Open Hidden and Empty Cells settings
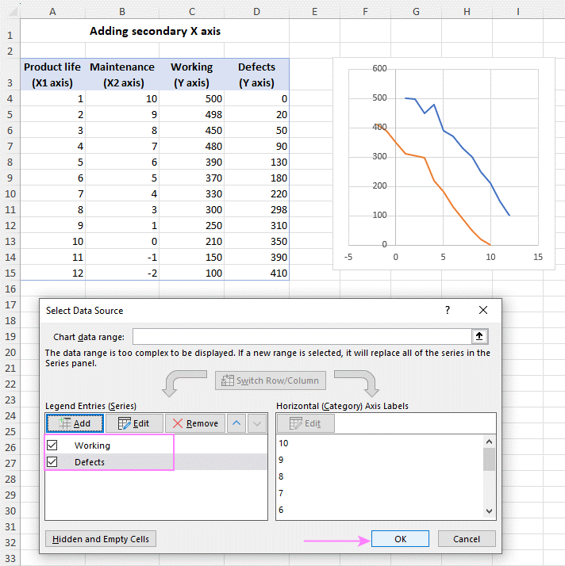The width and height of the screenshot is (565, 566). coord(101,539)
